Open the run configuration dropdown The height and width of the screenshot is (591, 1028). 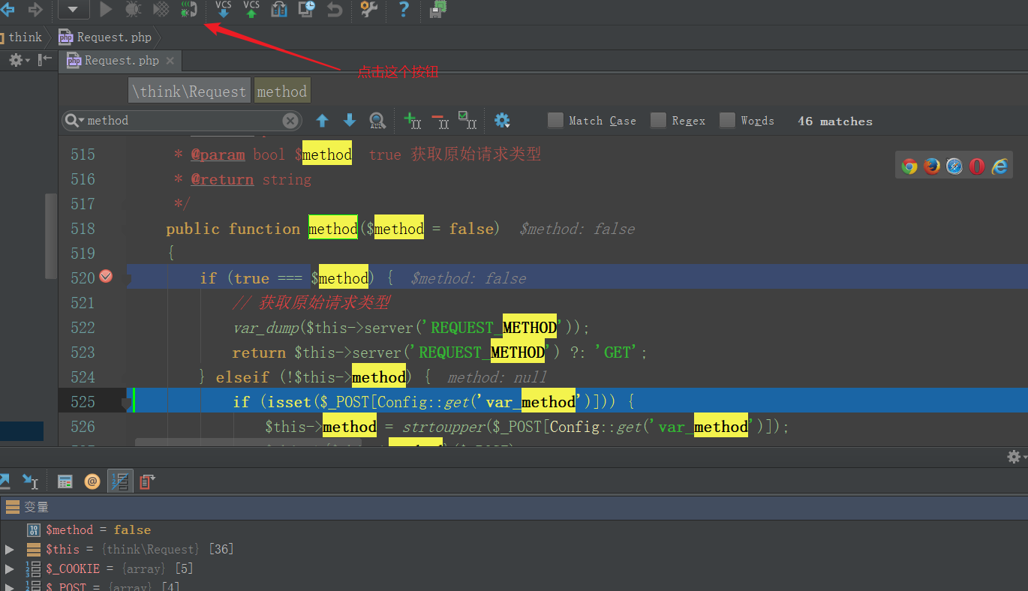pos(73,10)
